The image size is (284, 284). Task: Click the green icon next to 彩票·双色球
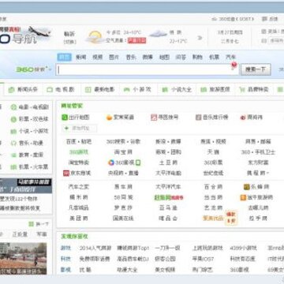click(x=13, y=119)
